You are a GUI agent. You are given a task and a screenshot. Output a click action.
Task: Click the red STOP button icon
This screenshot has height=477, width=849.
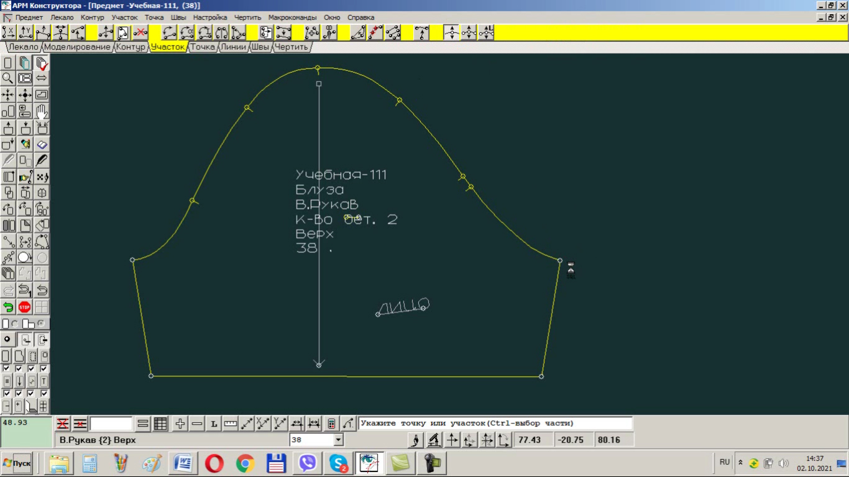tap(25, 307)
